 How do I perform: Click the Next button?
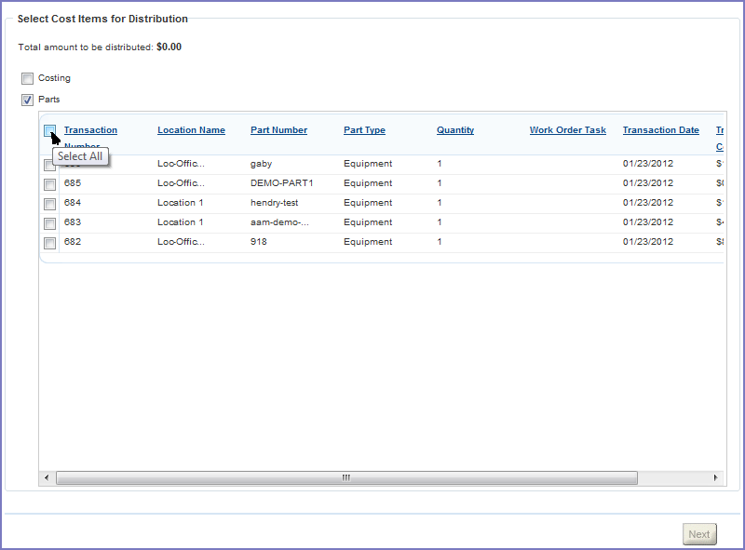pos(698,534)
